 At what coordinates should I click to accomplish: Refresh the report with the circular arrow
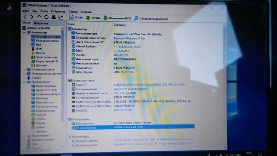(46, 17)
